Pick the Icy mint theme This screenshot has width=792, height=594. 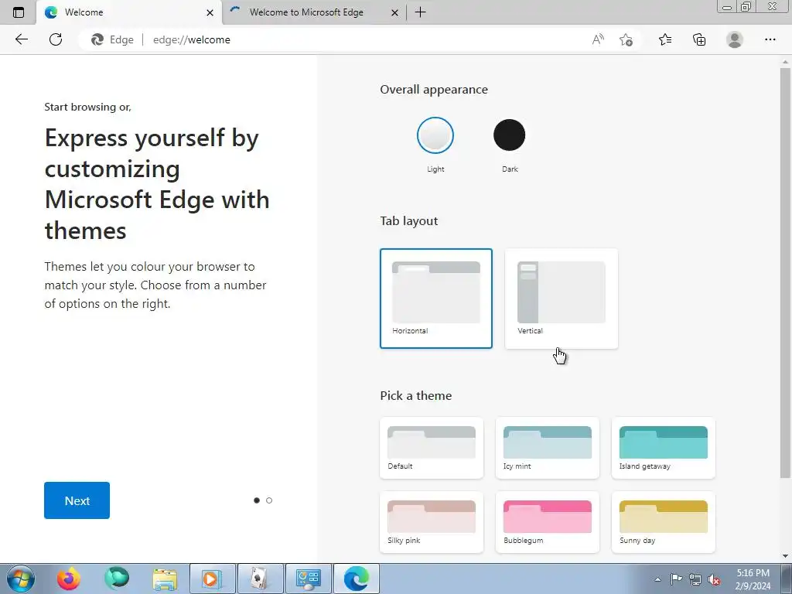(x=548, y=448)
